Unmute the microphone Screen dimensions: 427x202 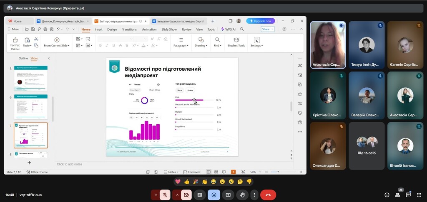point(166,195)
